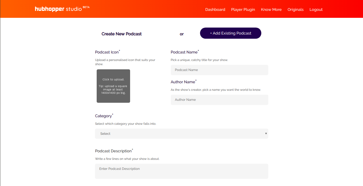Click the 'Pick a unique, catchy title' hint
The image size is (363, 186).
(x=199, y=60)
